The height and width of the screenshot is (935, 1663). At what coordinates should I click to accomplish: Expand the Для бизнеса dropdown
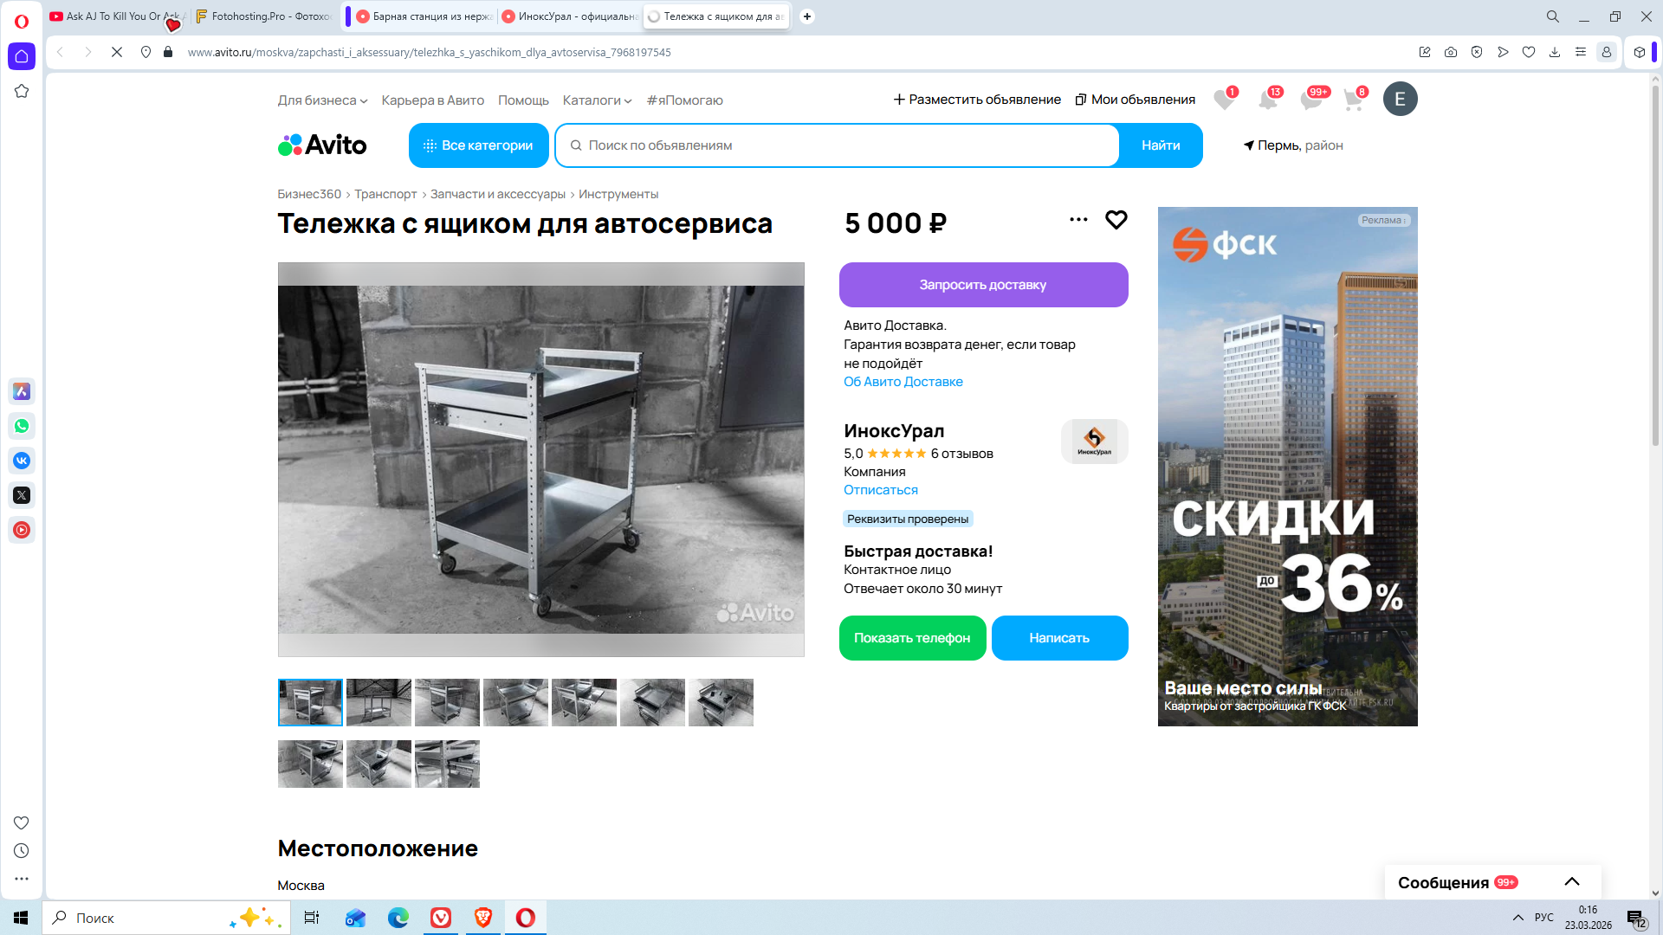click(322, 100)
